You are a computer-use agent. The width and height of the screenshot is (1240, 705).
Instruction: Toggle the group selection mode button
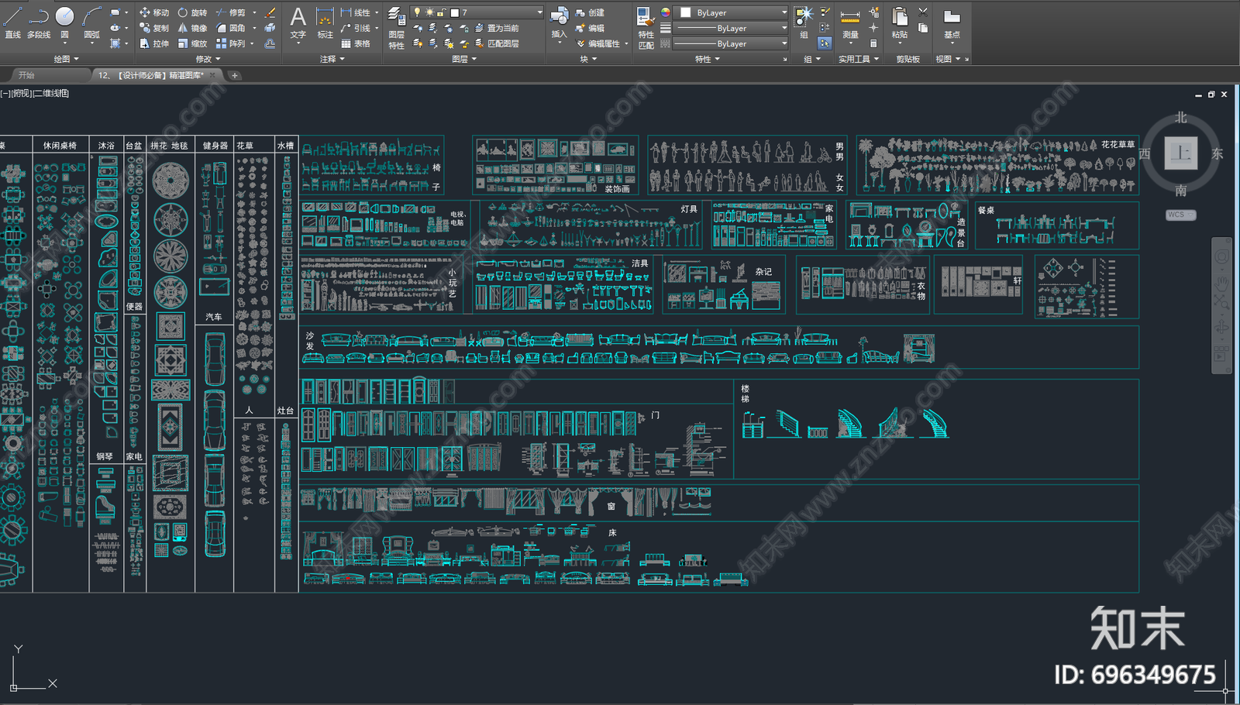point(825,43)
